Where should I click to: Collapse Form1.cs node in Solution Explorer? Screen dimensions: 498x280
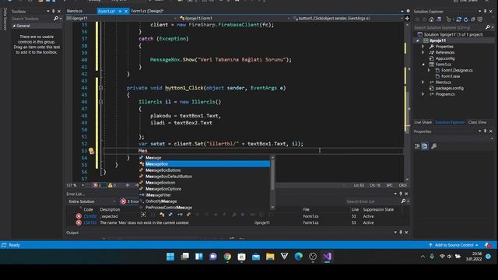pos(423,65)
